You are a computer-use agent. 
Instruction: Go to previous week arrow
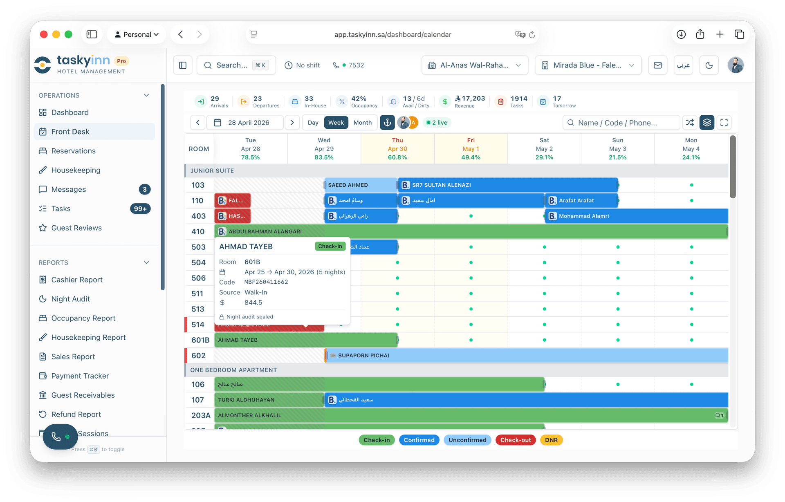click(x=198, y=123)
